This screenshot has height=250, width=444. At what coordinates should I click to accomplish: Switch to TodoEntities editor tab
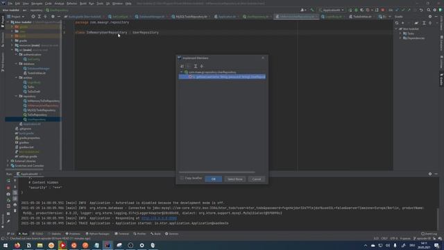(361, 17)
